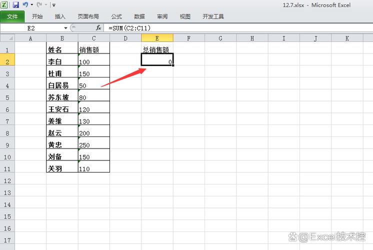Select column H header
The image size is (373, 250).
(252, 38)
